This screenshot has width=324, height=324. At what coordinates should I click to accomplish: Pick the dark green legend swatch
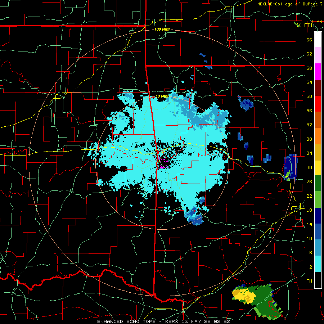(x=318, y=183)
